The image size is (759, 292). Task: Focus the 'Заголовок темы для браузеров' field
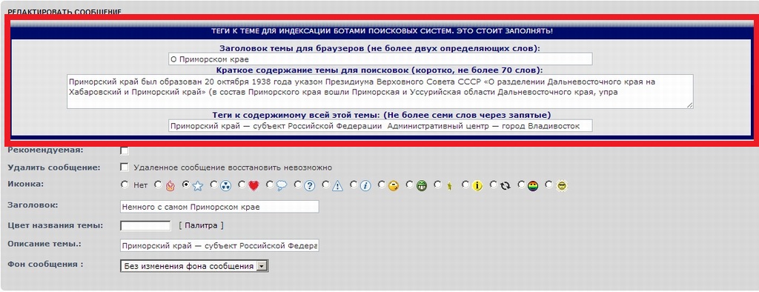380,59
